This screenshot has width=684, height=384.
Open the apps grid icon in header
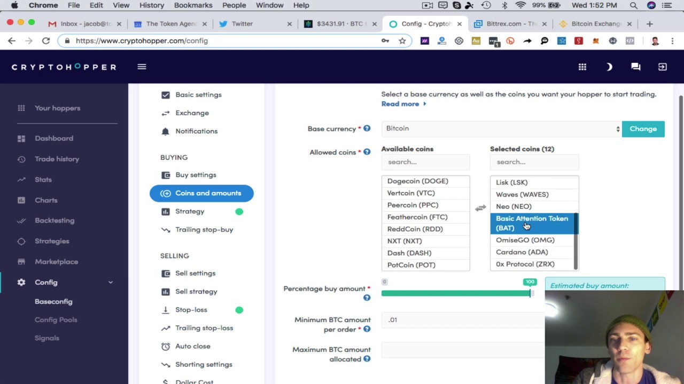pos(582,67)
